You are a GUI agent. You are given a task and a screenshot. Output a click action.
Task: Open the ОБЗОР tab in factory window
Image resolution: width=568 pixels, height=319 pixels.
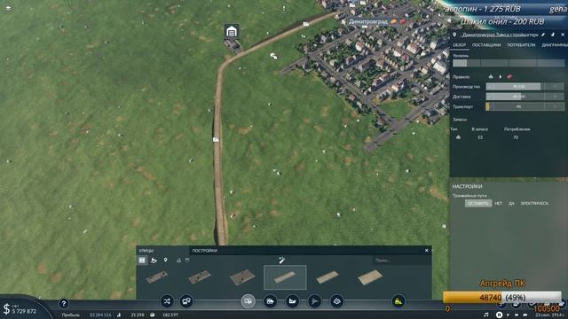click(460, 45)
